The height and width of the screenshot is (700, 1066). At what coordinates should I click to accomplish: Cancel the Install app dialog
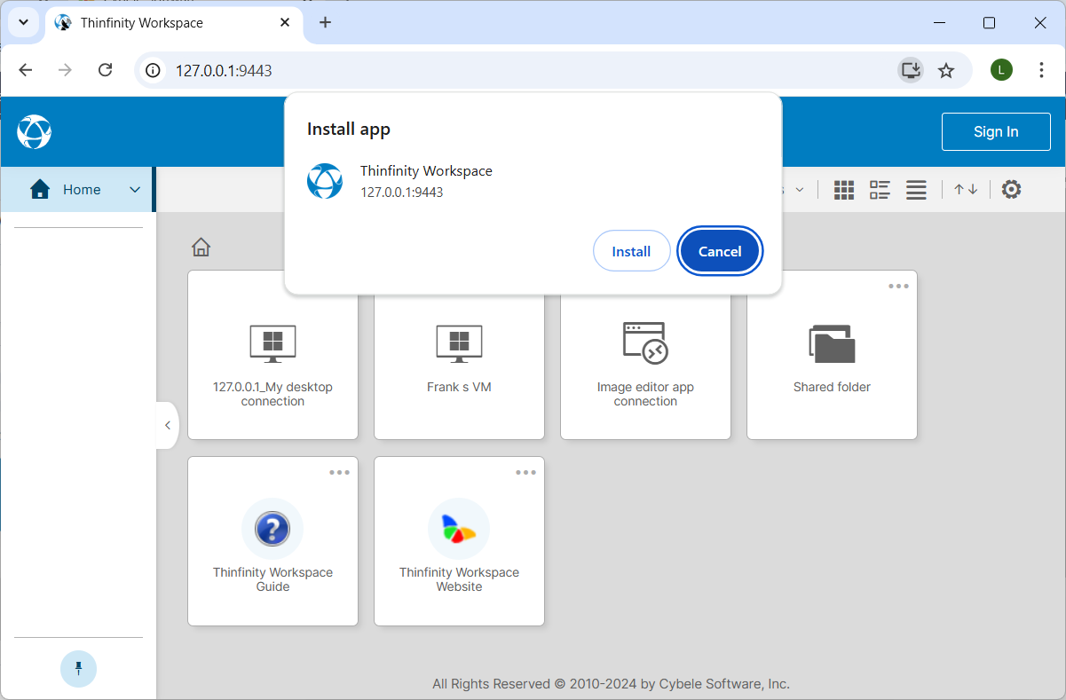click(x=720, y=251)
